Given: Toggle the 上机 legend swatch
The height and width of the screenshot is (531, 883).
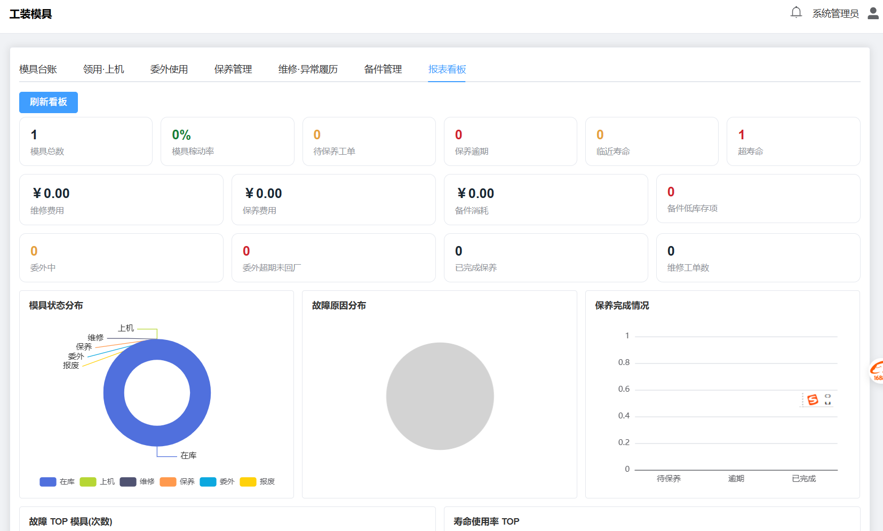Looking at the screenshot, I should click(x=88, y=482).
